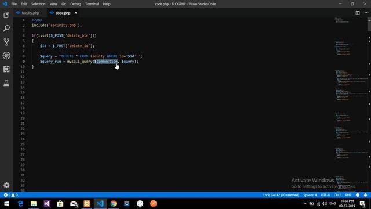The width and height of the screenshot is (371, 209).
Task: Open Microsoft Store from taskbar
Action: pos(60,204)
